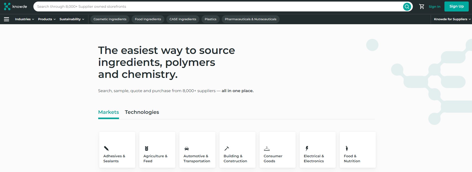Open the Electrical & Electronics market card
The width and height of the screenshot is (472, 172).
[318, 150]
